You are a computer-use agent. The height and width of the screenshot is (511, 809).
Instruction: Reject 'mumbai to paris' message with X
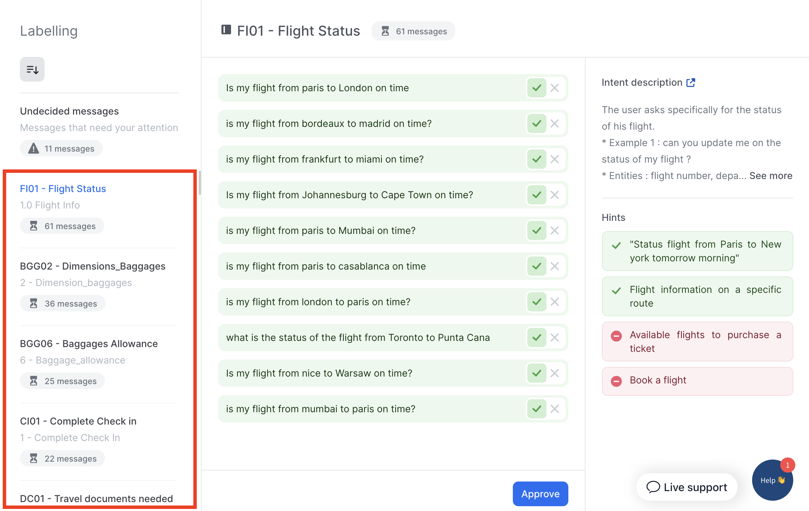pyautogui.click(x=555, y=409)
